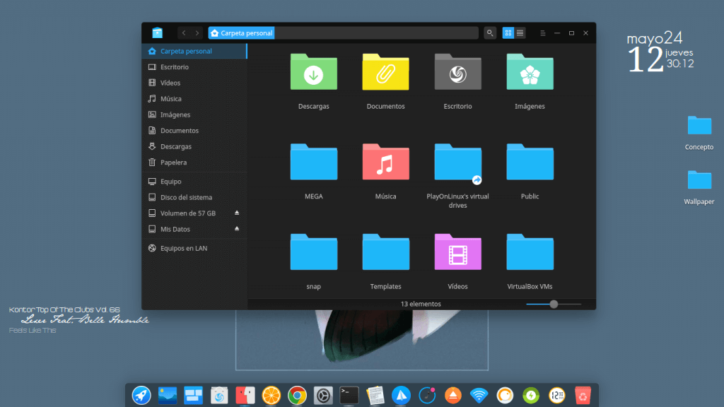Eject the Volumen de 57 GB drive
724x407 pixels.
[237, 213]
